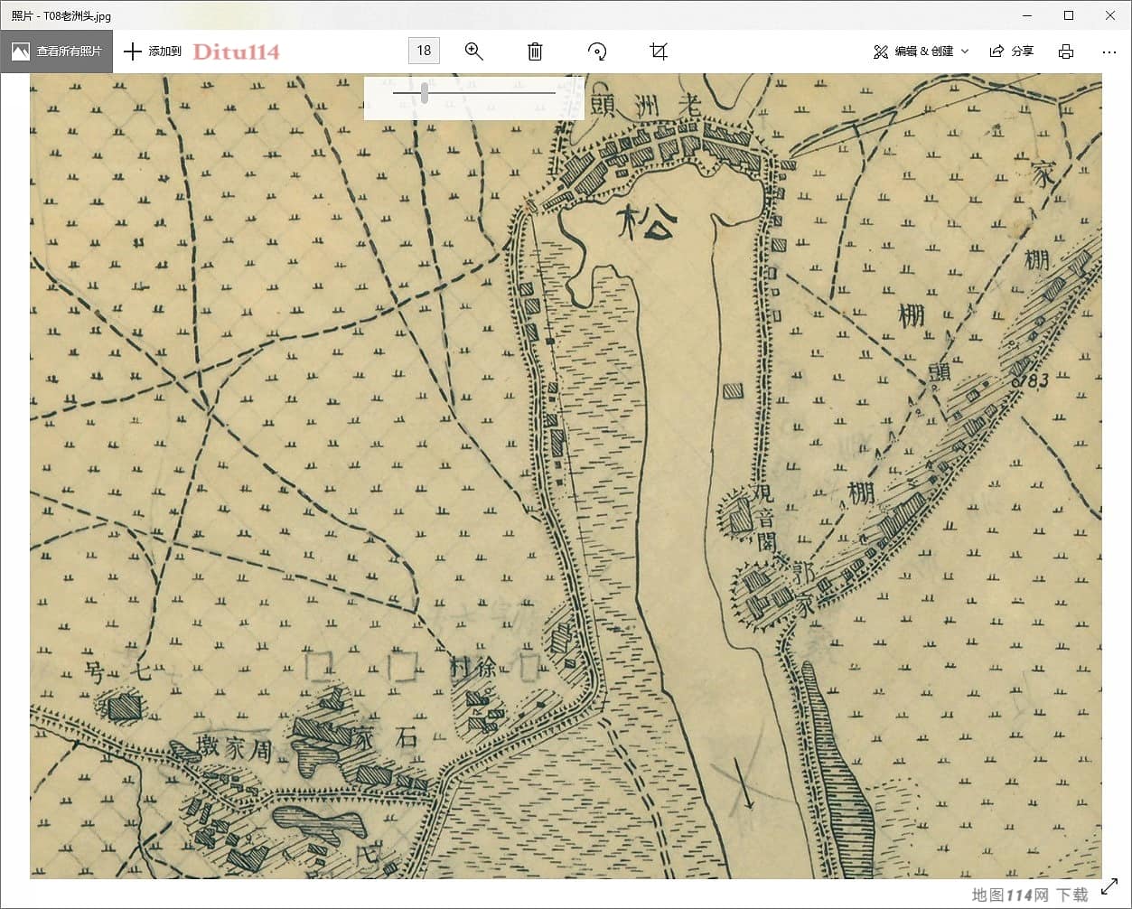Click the window title T08老洲头.jpg
The image size is (1132, 909).
[61, 15]
